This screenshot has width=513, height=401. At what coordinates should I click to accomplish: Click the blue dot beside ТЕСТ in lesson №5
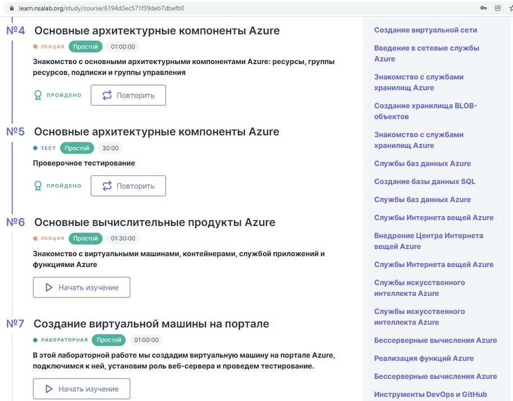[36, 148]
